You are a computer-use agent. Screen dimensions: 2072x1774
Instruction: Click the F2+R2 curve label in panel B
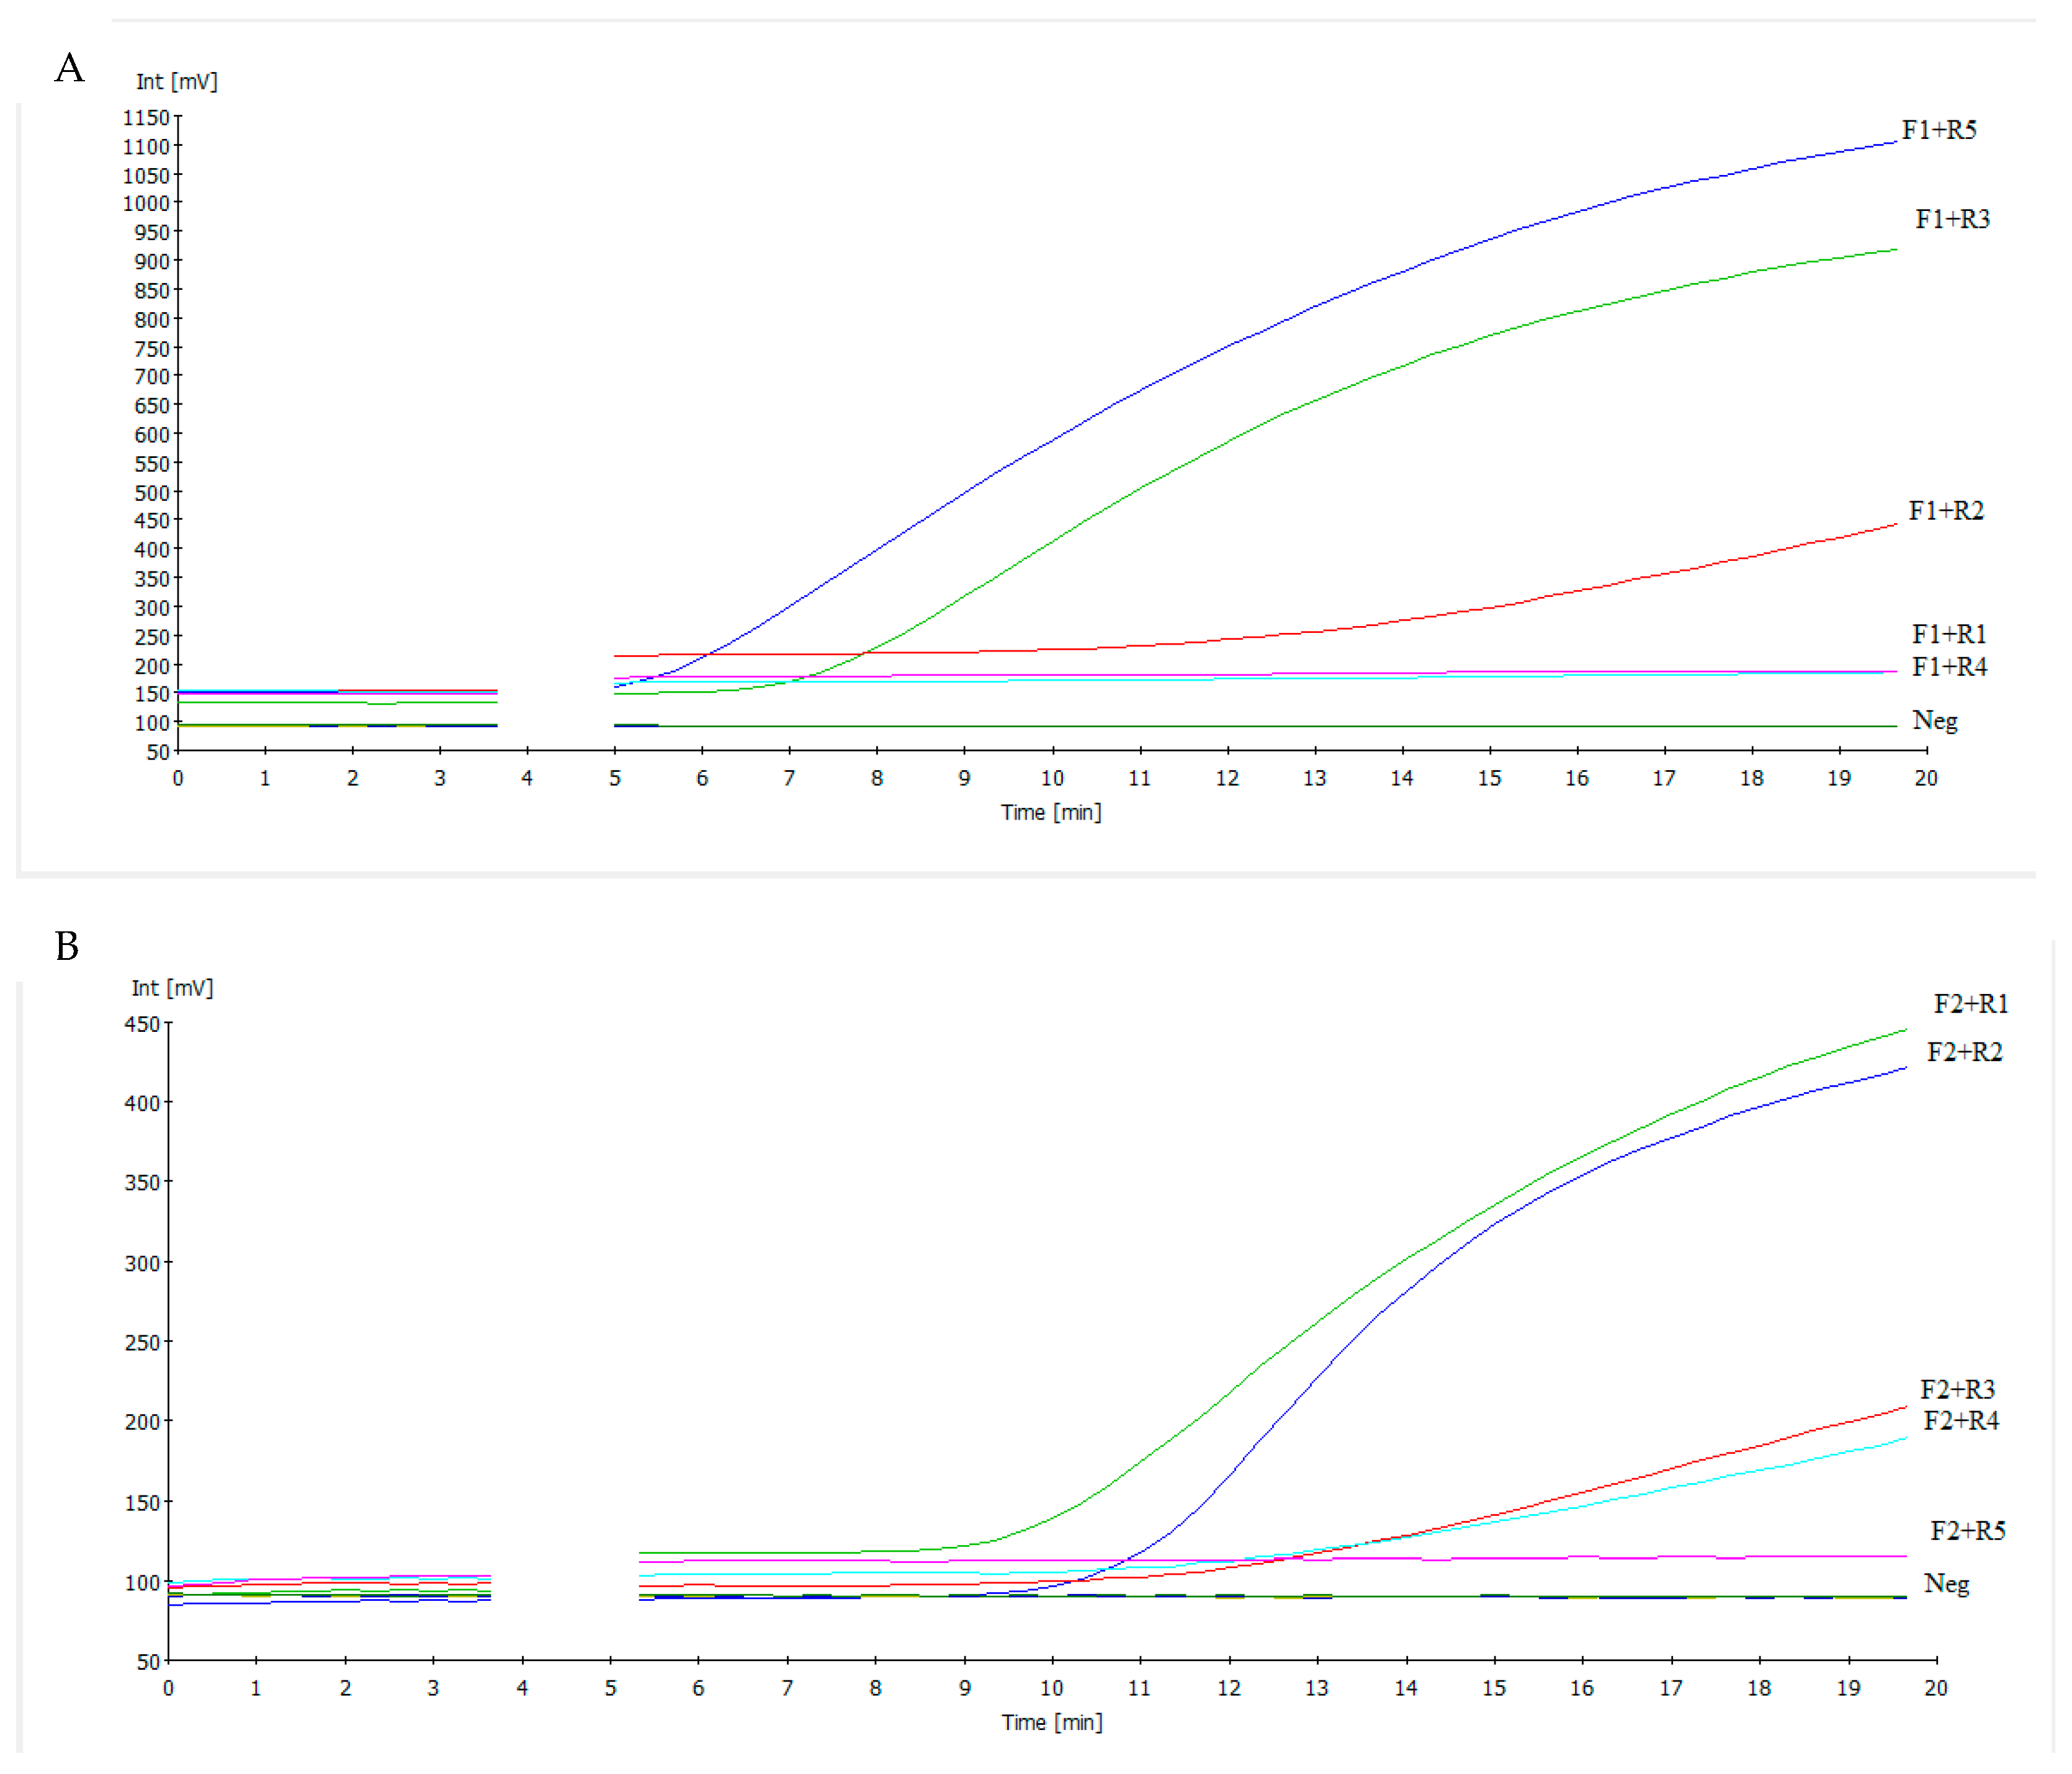point(1964,1052)
